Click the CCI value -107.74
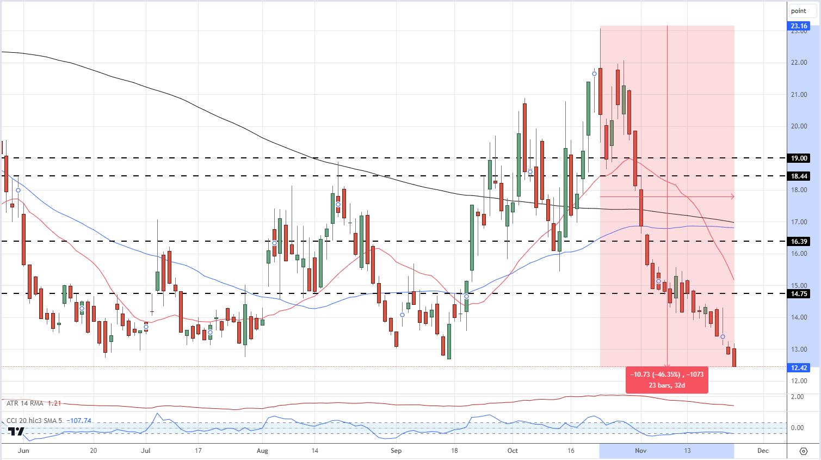Viewport: 821px width, 460px height. pos(79,421)
